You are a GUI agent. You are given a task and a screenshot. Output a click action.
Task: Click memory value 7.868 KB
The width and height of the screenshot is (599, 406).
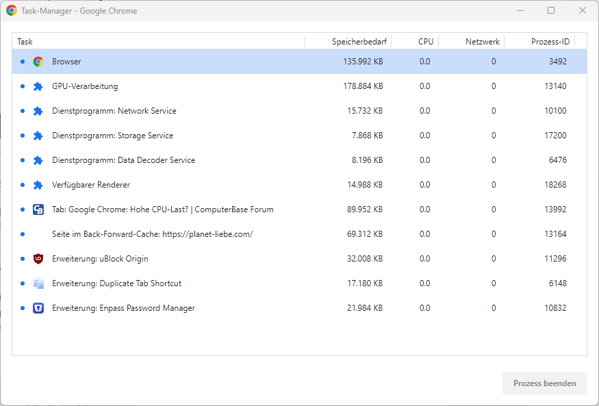[x=367, y=136]
